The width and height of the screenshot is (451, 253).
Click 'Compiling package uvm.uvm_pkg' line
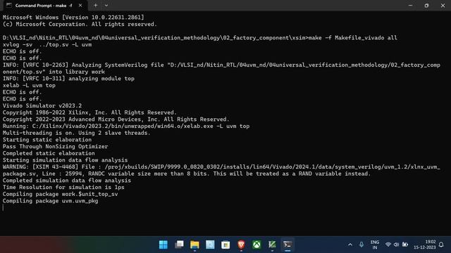click(50, 201)
